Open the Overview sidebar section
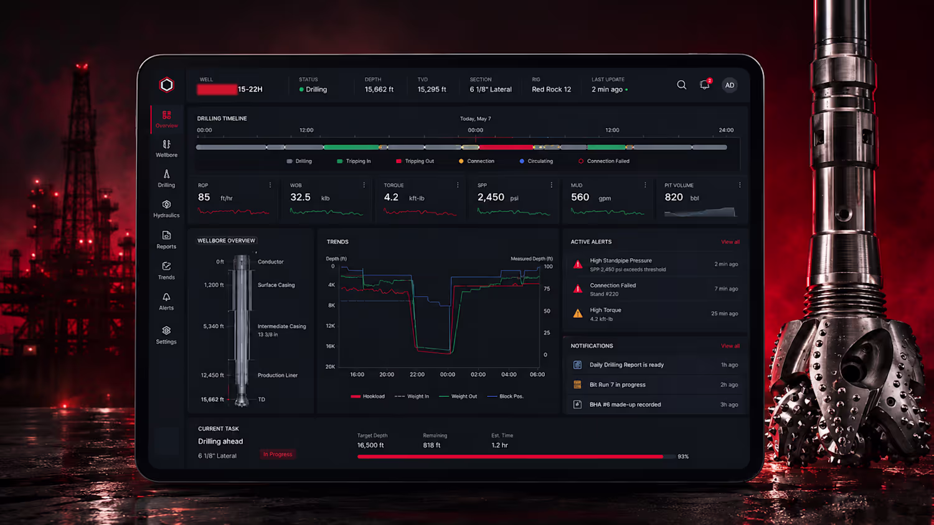Screen dimensions: 934x525 coord(166,119)
